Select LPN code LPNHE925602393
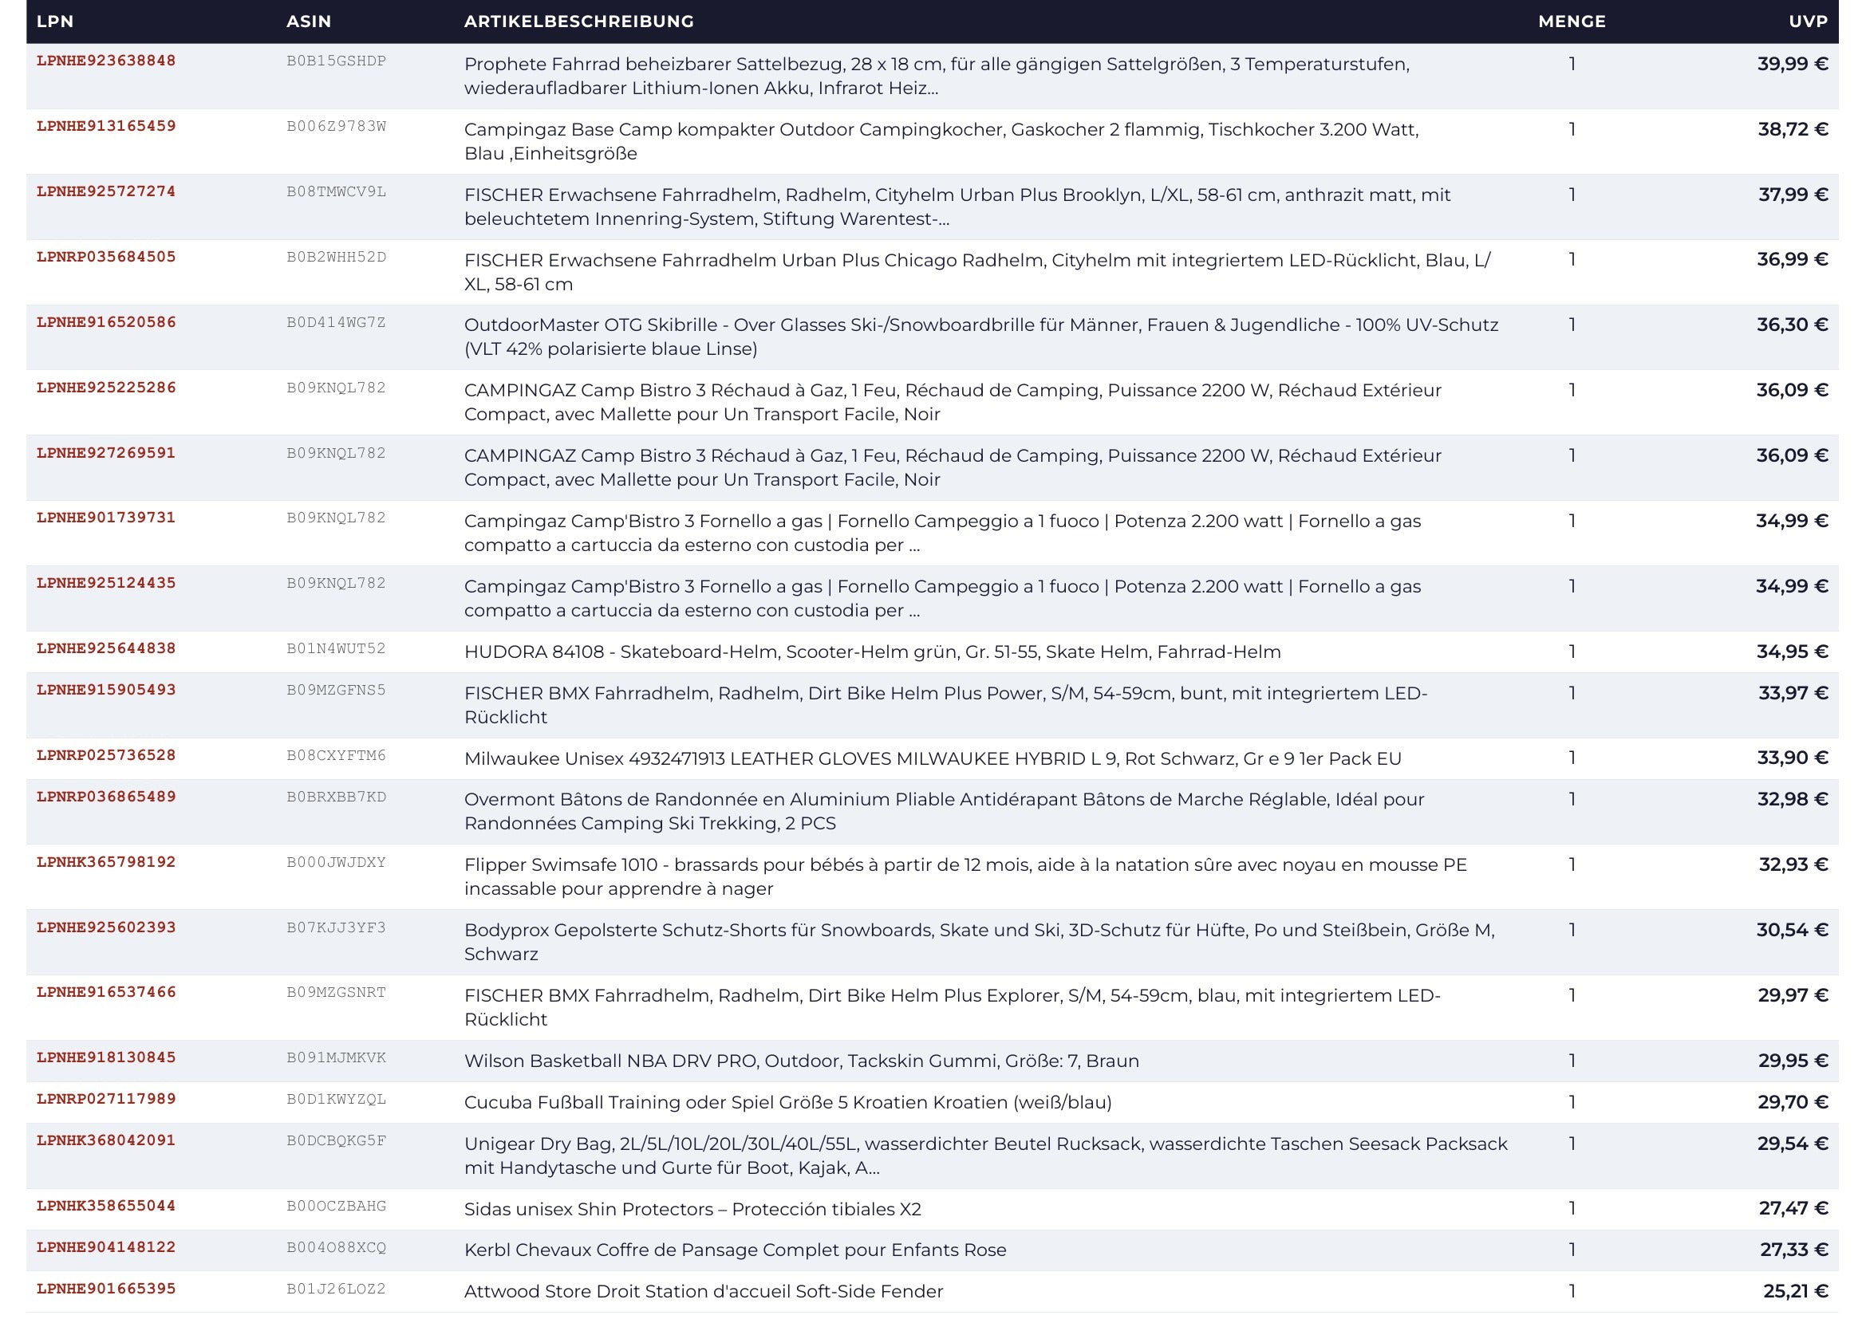Image resolution: width=1866 pixels, height=1319 pixels. tap(105, 927)
